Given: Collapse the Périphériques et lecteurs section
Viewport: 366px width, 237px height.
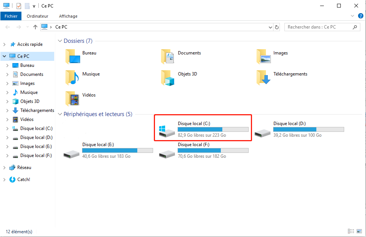Looking at the screenshot, I should tap(60, 114).
